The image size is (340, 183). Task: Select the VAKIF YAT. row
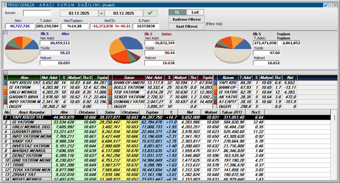pyautogui.click(x=166, y=141)
